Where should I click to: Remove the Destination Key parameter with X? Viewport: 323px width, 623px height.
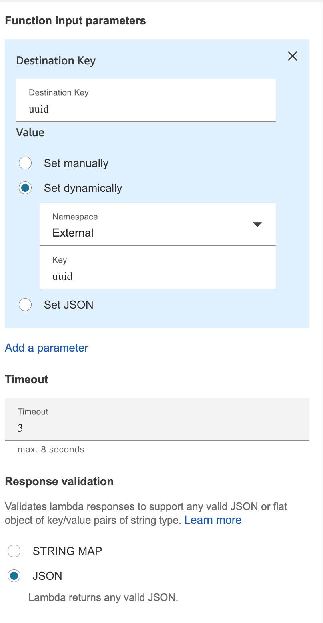(x=293, y=56)
